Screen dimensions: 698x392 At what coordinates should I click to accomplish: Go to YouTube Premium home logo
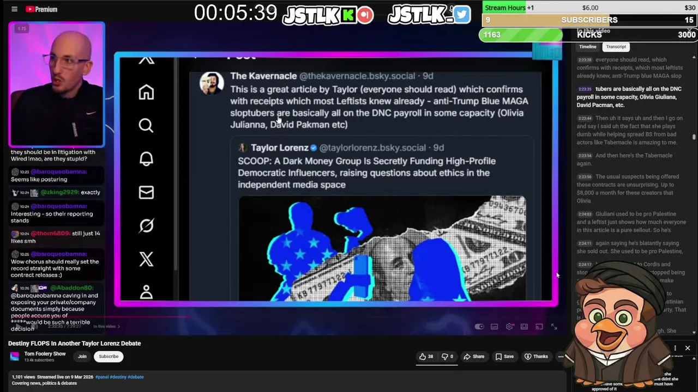[41, 9]
